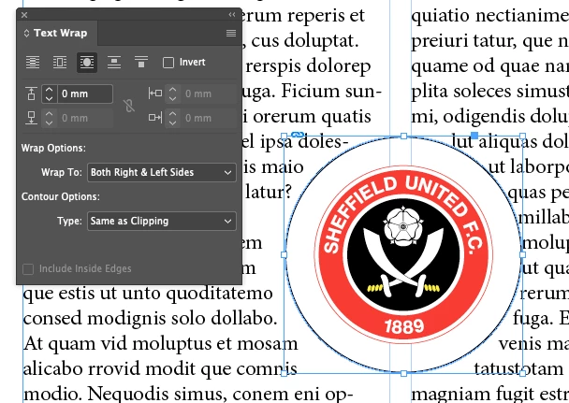Click the word "quiatio" in right column
The height and width of the screenshot is (403, 569).
pos(441,16)
